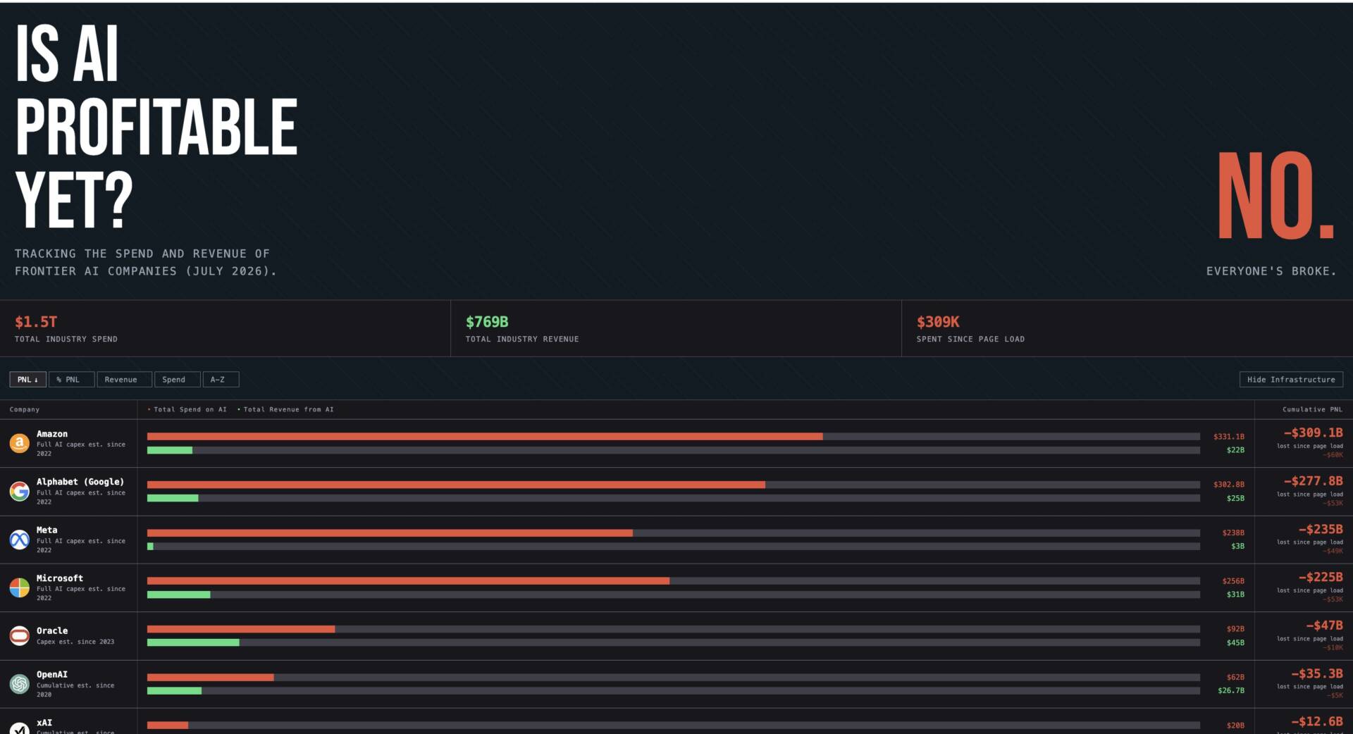
Task: Click the Google logo icon
Action: point(19,491)
